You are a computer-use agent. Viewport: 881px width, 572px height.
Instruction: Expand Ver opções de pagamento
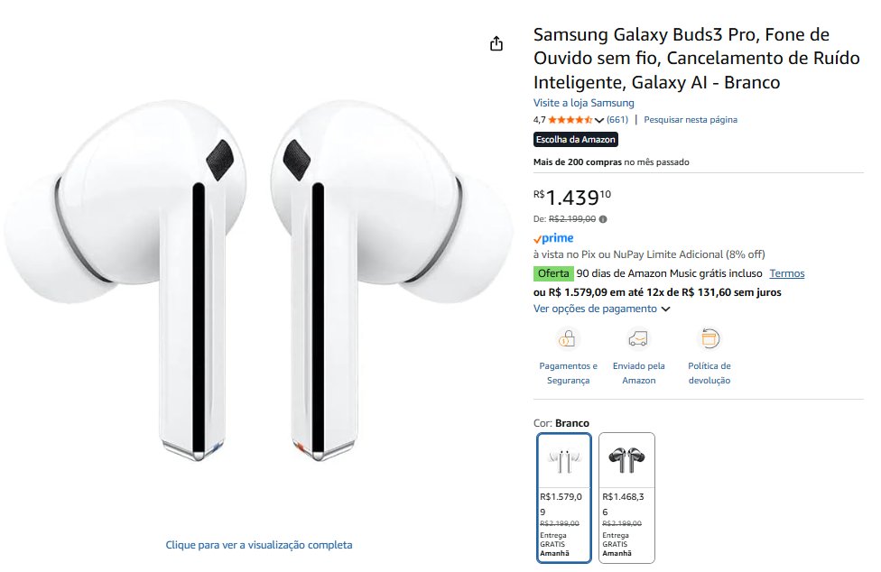[601, 309]
